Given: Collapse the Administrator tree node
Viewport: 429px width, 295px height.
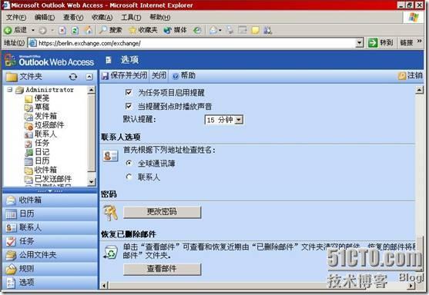Looking at the screenshot, I should pos(9,90).
